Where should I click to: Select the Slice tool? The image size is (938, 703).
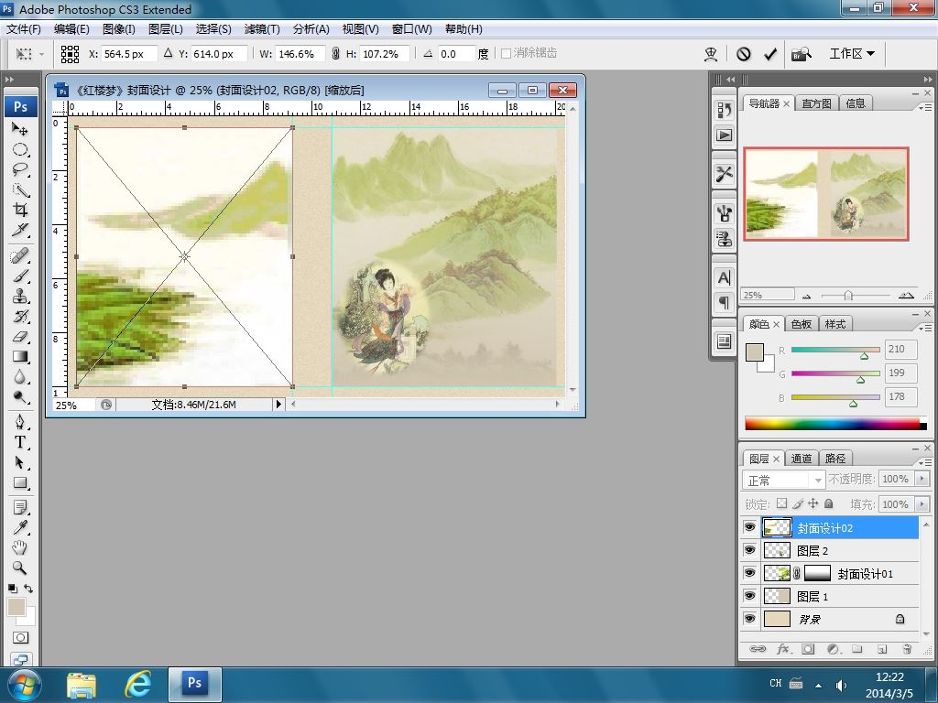coord(20,230)
